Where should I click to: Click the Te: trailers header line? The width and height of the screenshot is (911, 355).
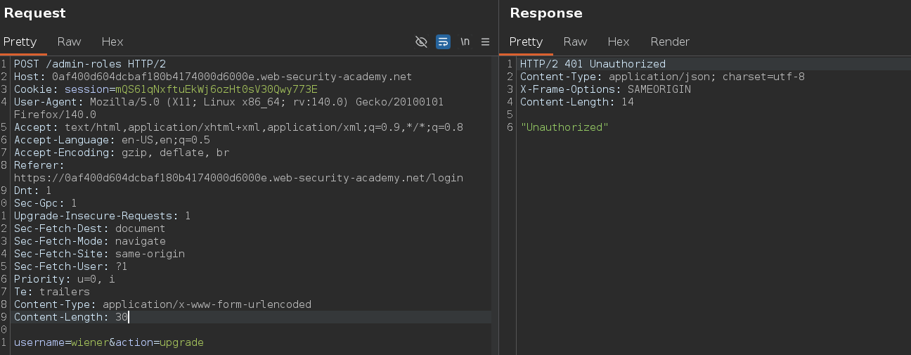pyautogui.click(x=52, y=292)
